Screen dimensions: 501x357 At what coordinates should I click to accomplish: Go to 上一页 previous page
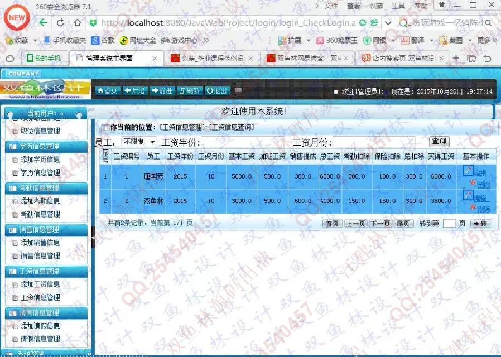355,224
